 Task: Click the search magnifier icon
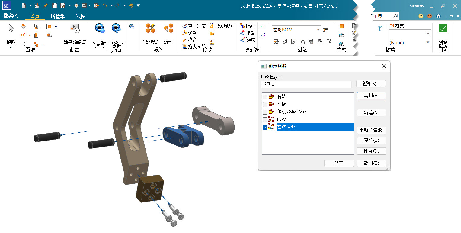(395, 16)
